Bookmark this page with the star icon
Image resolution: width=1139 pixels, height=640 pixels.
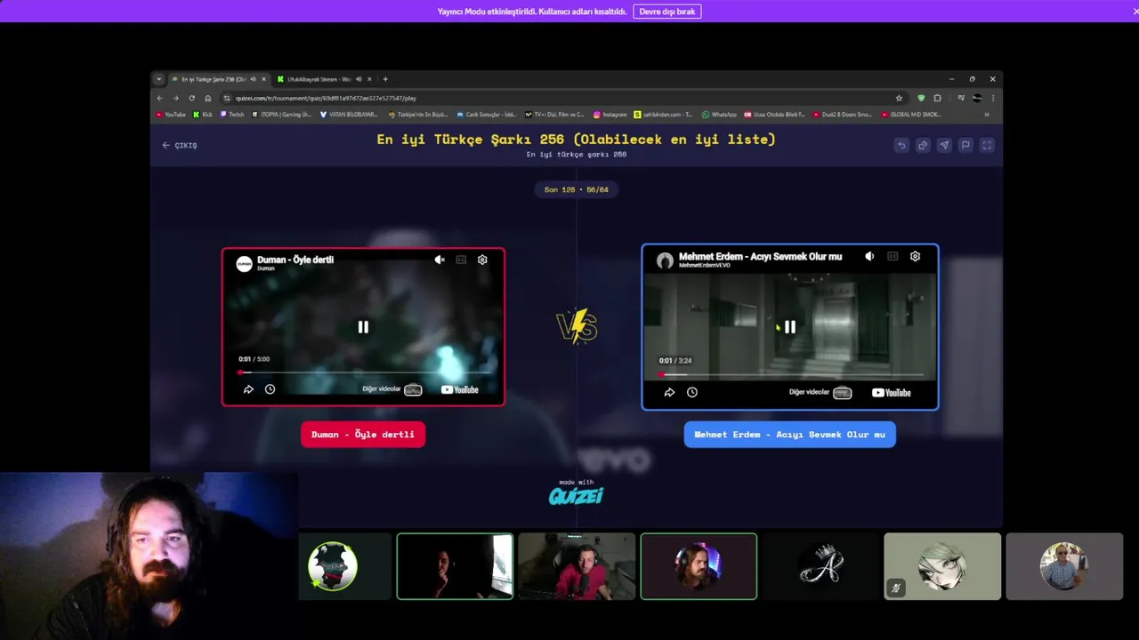coord(899,98)
